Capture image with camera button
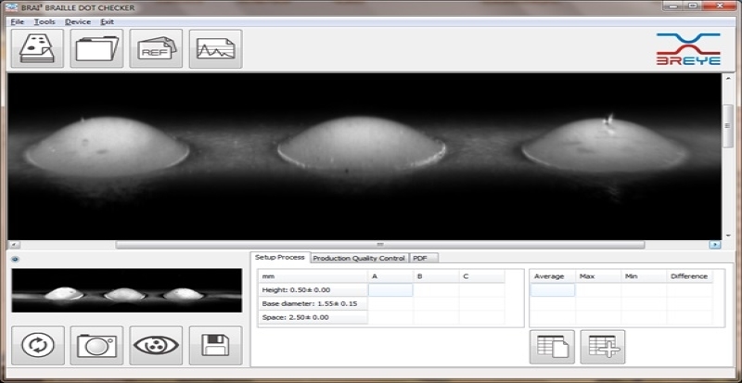 tap(97, 345)
